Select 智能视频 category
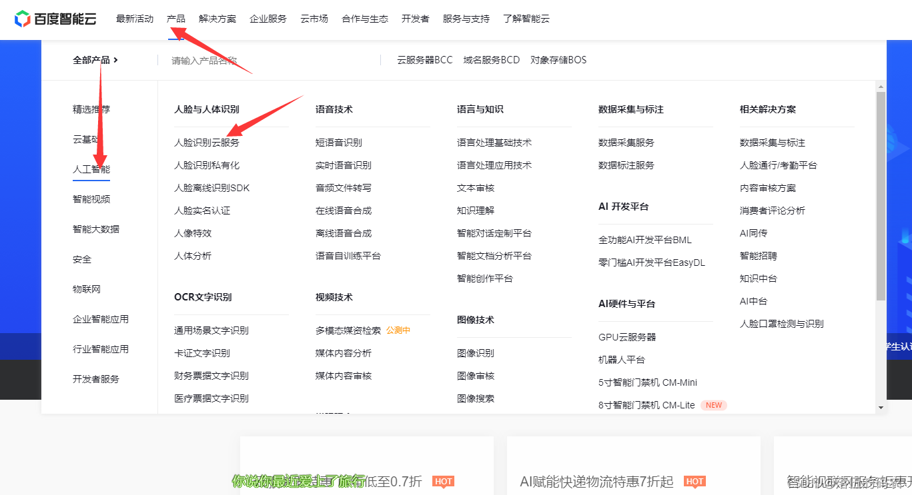Image resolution: width=912 pixels, height=495 pixels. 91,199
